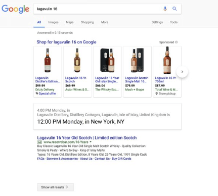The width and height of the screenshot is (218, 196).
Task: Open Lagavulin Distiller's Edition bottle image
Action: tap(48, 61)
